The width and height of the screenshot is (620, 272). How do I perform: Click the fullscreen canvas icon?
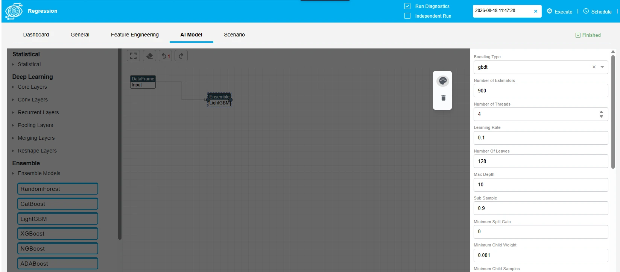133,56
